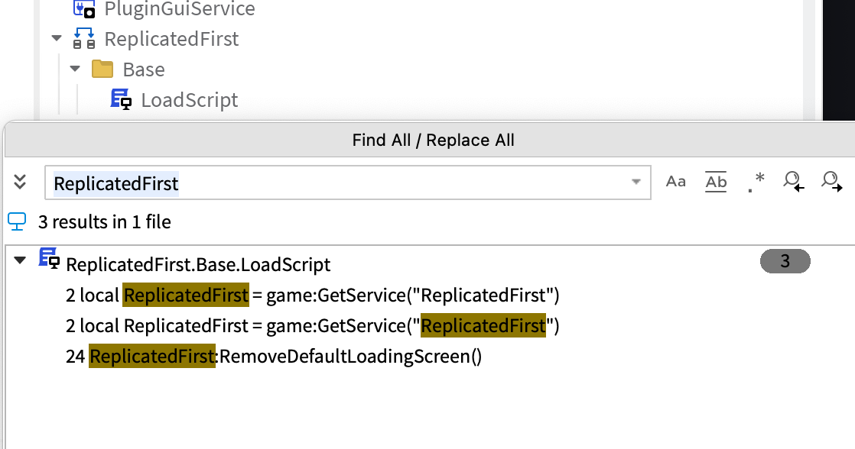Go to the previous search result
855x449 pixels.
tap(793, 182)
